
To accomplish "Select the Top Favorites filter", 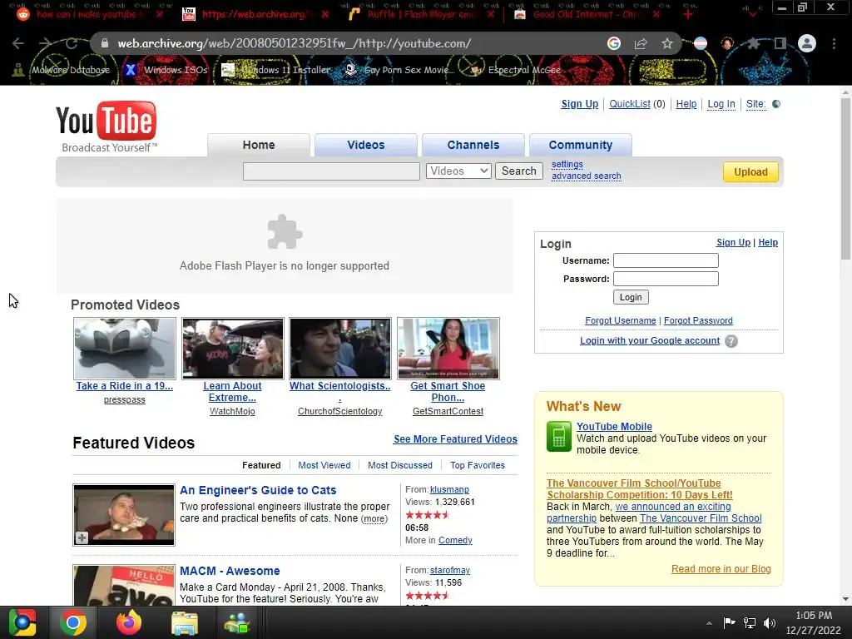I will tap(477, 465).
